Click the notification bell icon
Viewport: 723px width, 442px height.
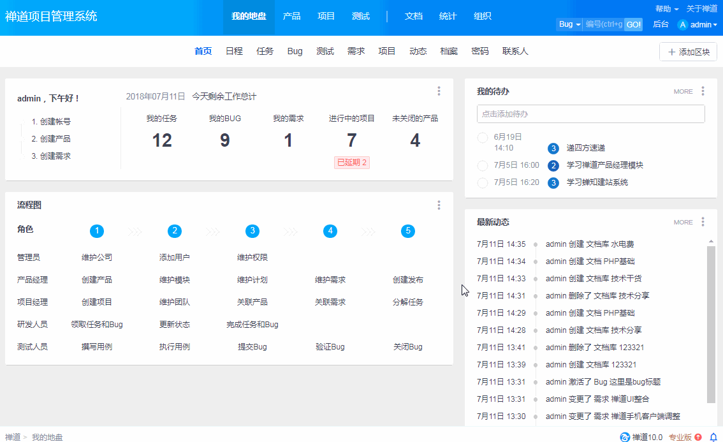tap(713, 437)
